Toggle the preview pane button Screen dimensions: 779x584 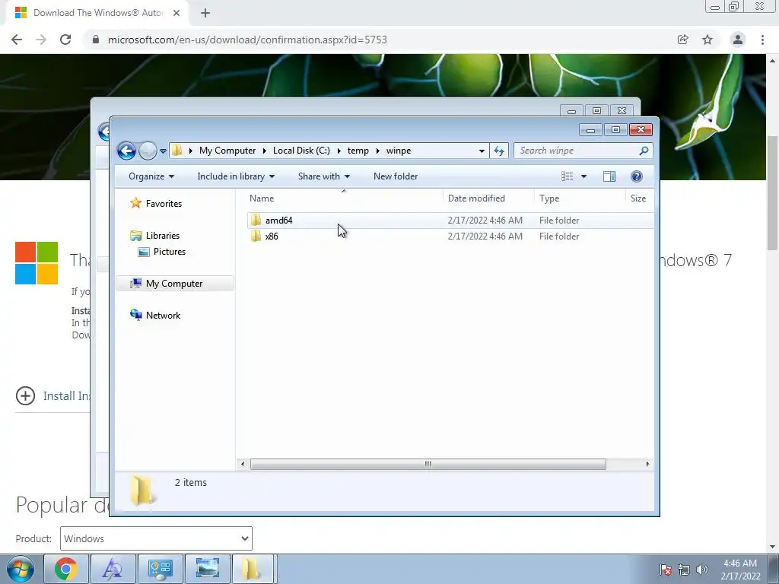pyautogui.click(x=609, y=176)
